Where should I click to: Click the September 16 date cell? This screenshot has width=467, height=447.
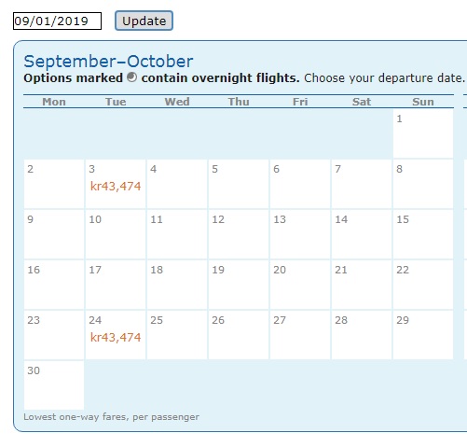pos(54,285)
